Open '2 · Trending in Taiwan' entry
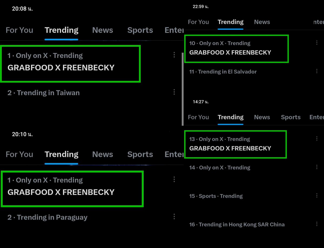This screenshot has height=248, width=324. [x=43, y=93]
